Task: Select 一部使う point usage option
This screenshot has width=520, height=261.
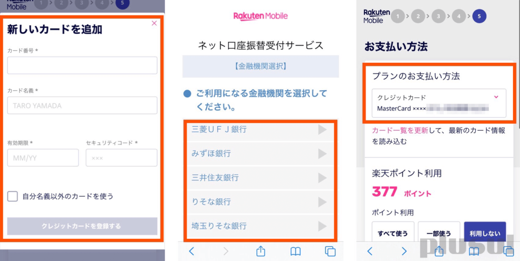Action: pos(439,233)
